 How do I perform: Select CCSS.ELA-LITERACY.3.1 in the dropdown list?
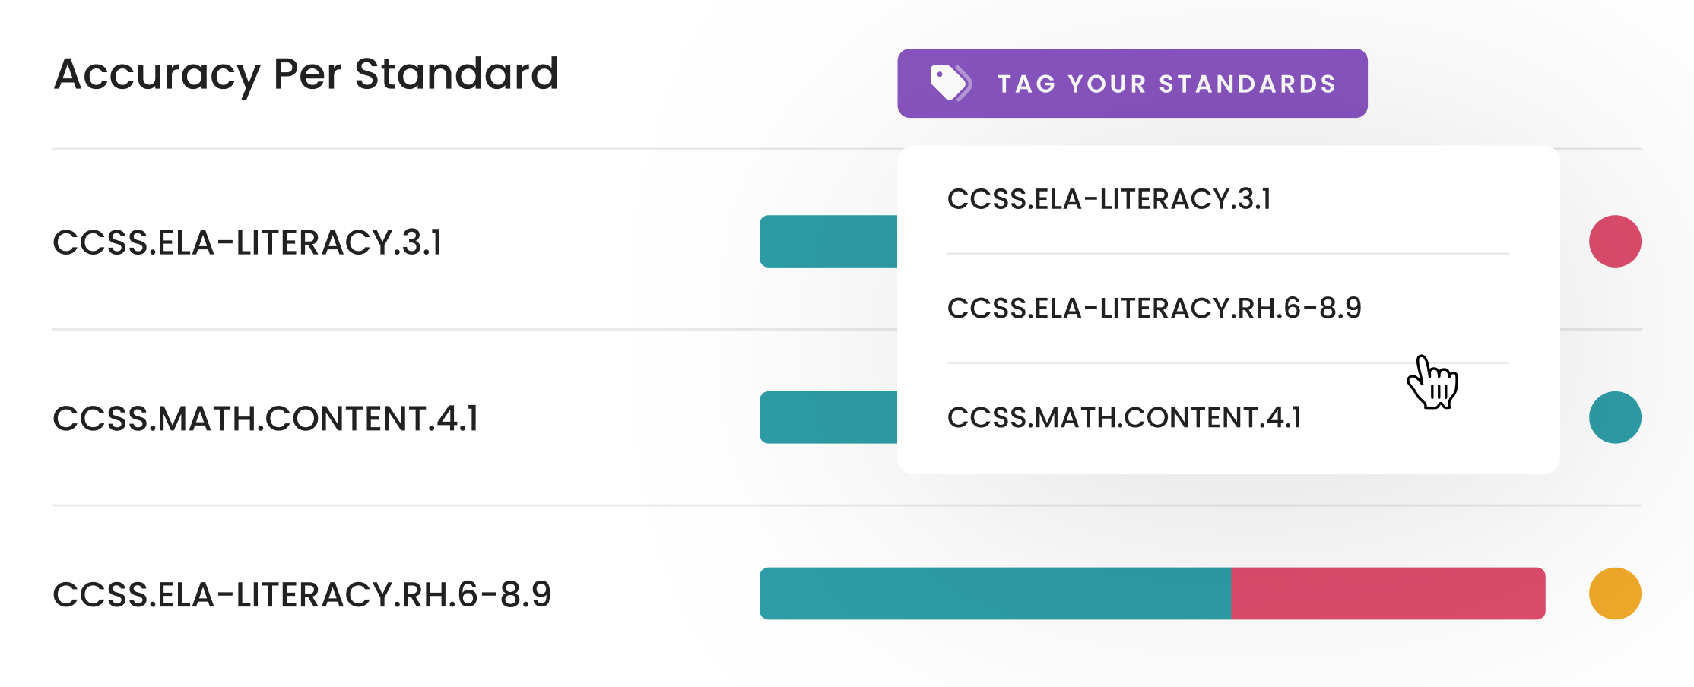tap(1109, 199)
